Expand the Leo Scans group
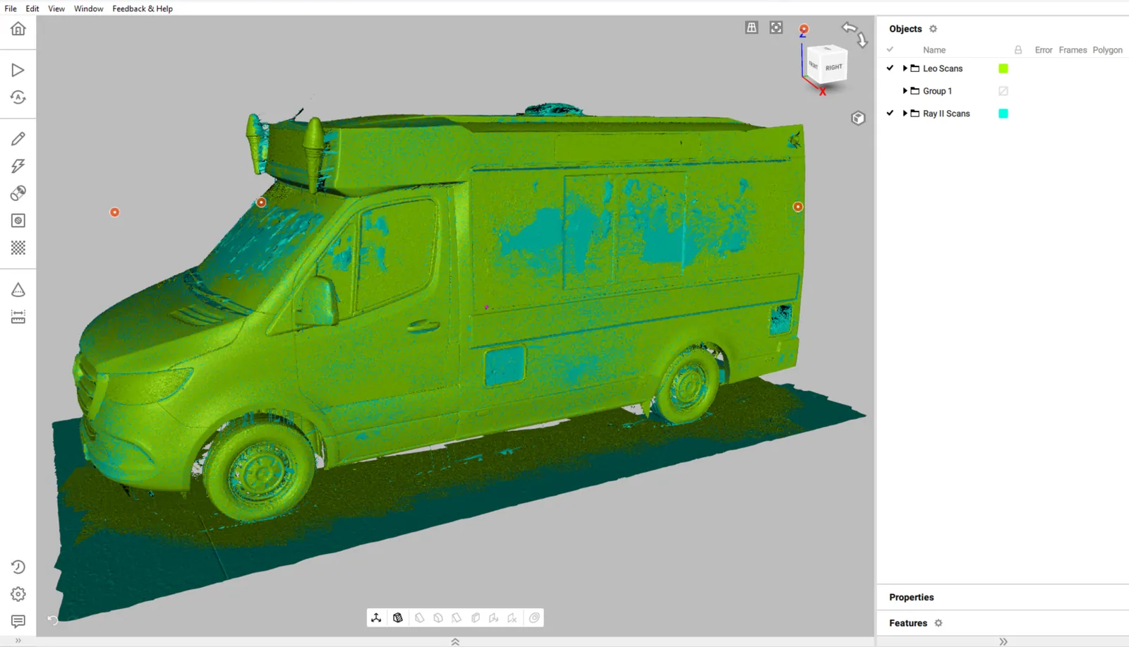1129x647 pixels. [x=905, y=68]
